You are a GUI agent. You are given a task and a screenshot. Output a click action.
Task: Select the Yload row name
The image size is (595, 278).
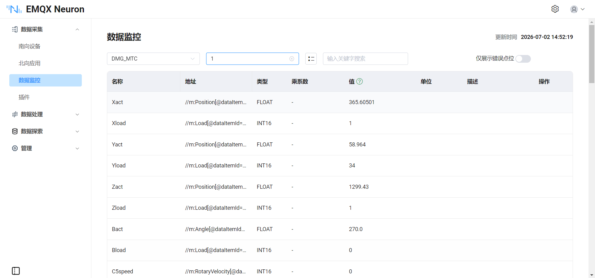(119, 166)
